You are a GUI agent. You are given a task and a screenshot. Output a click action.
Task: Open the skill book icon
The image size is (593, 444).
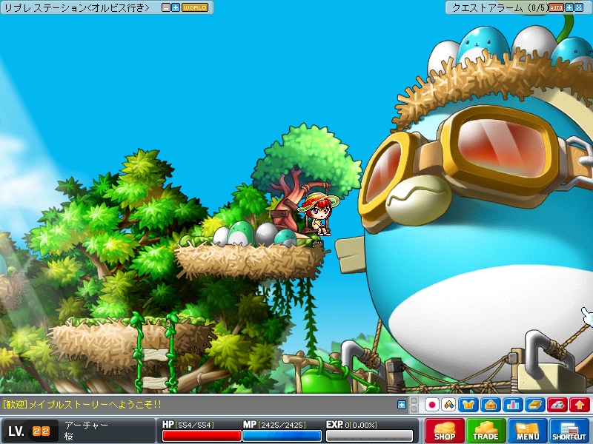click(x=535, y=405)
